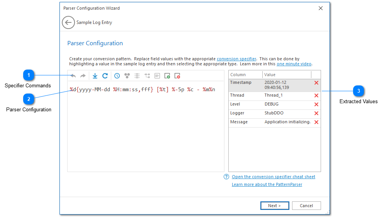Image resolution: width=384 pixels, height=218 pixels.
Task: Click the 'Sample Log Entry' back label
Action: pos(94,22)
